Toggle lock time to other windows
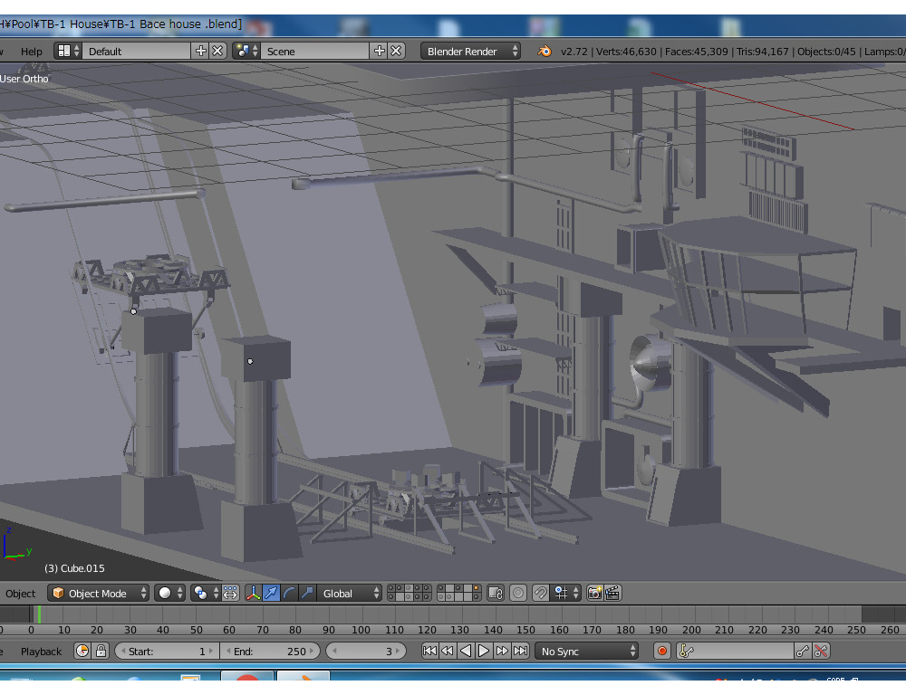906x695 pixels. pyautogui.click(x=101, y=651)
